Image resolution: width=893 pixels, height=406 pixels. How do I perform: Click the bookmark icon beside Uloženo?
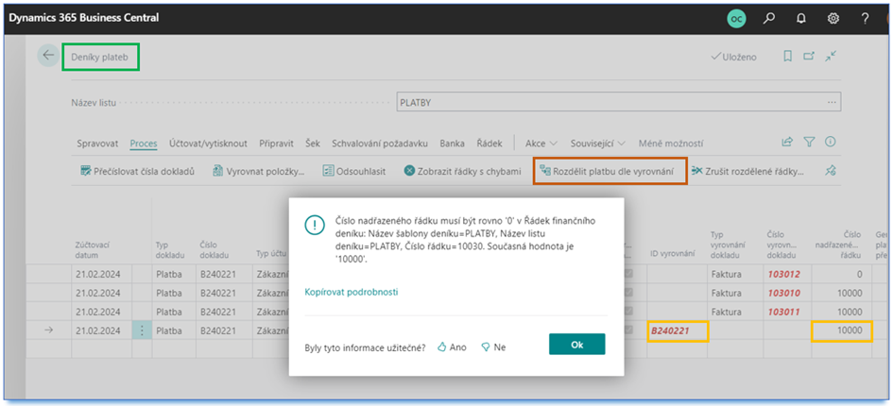[787, 57]
